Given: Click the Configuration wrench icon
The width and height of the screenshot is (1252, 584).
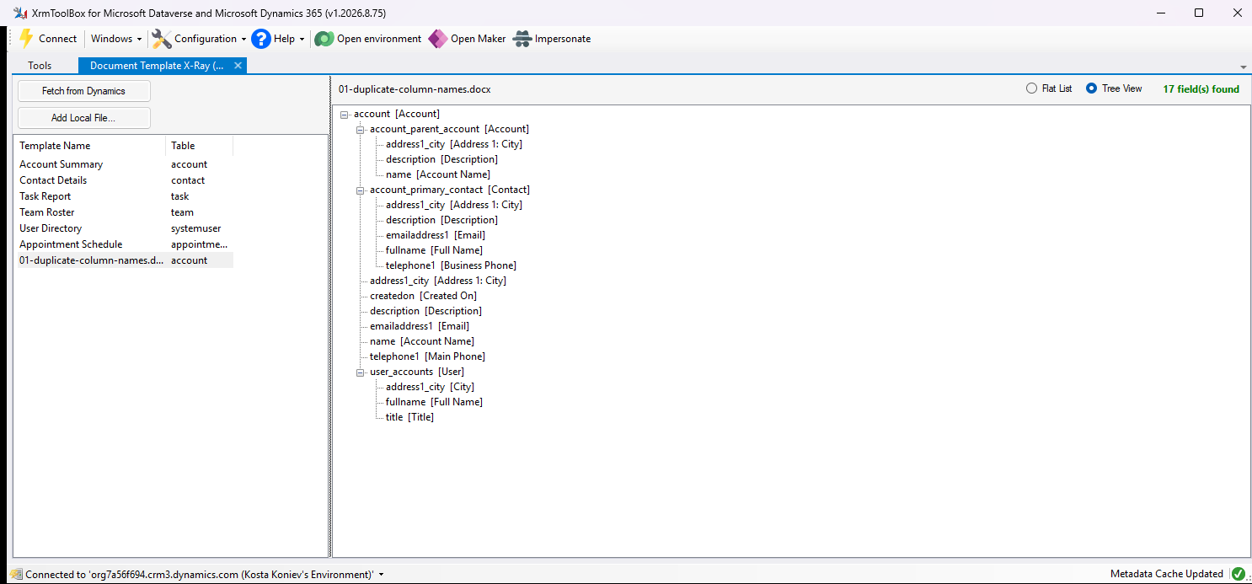Looking at the screenshot, I should pyautogui.click(x=161, y=39).
